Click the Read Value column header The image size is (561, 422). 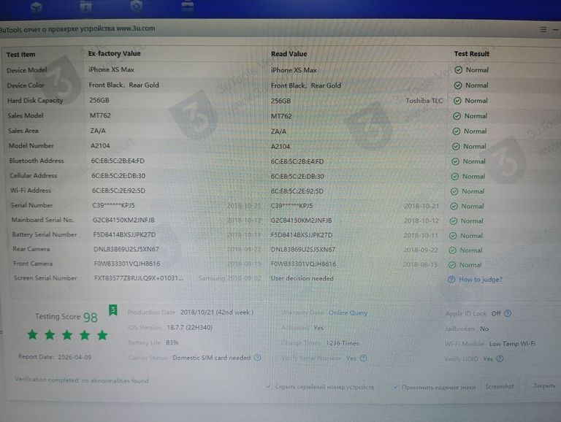click(x=289, y=54)
